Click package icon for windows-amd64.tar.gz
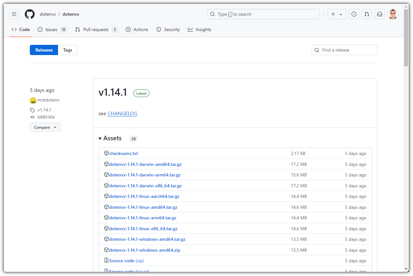Image resolution: width=413 pixels, height=276 pixels. (106, 239)
